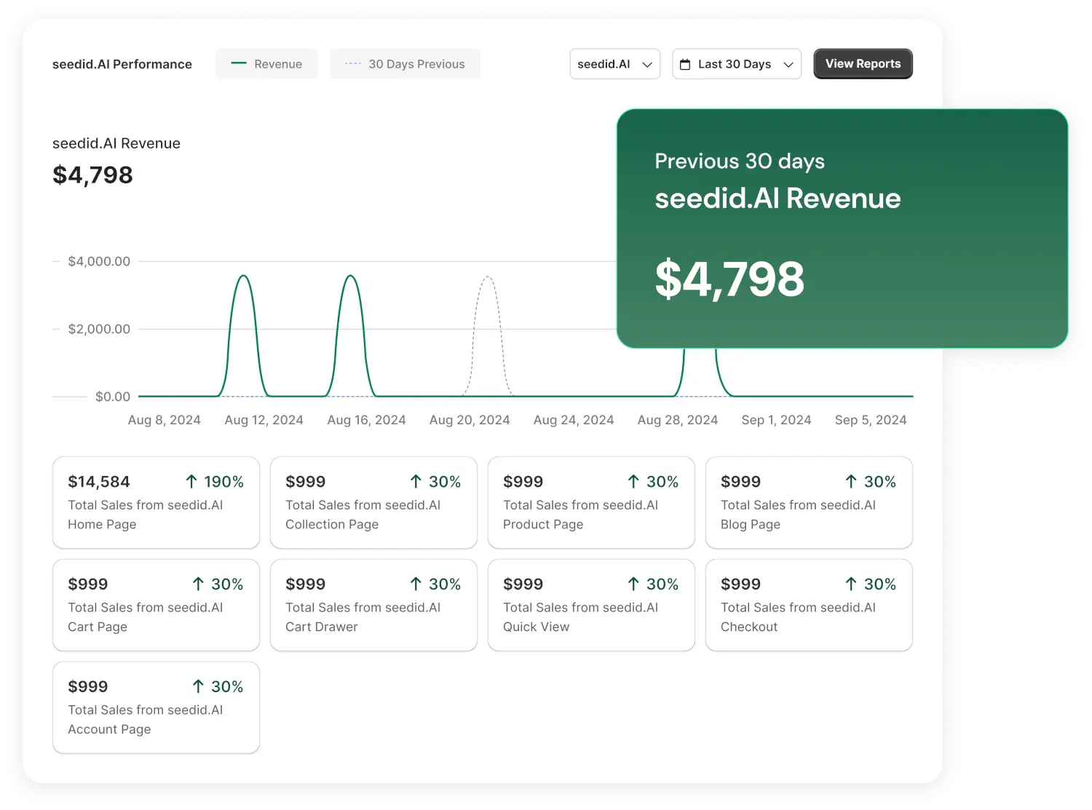The image size is (1092, 810).
Task: Toggle the 30 Days Previous series visibility
Action: click(x=405, y=63)
